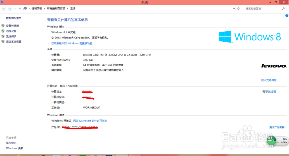
Task: Open 技术支持信息 link
Action: (x=269, y=80)
